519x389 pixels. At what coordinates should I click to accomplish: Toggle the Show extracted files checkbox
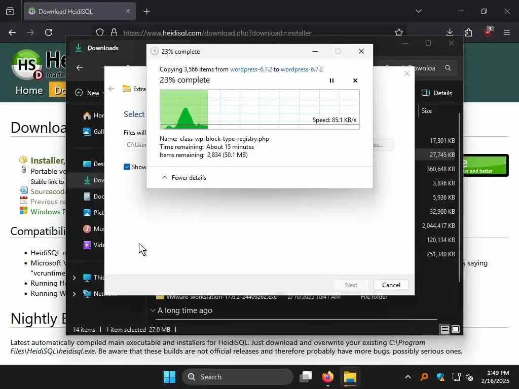[x=127, y=167]
